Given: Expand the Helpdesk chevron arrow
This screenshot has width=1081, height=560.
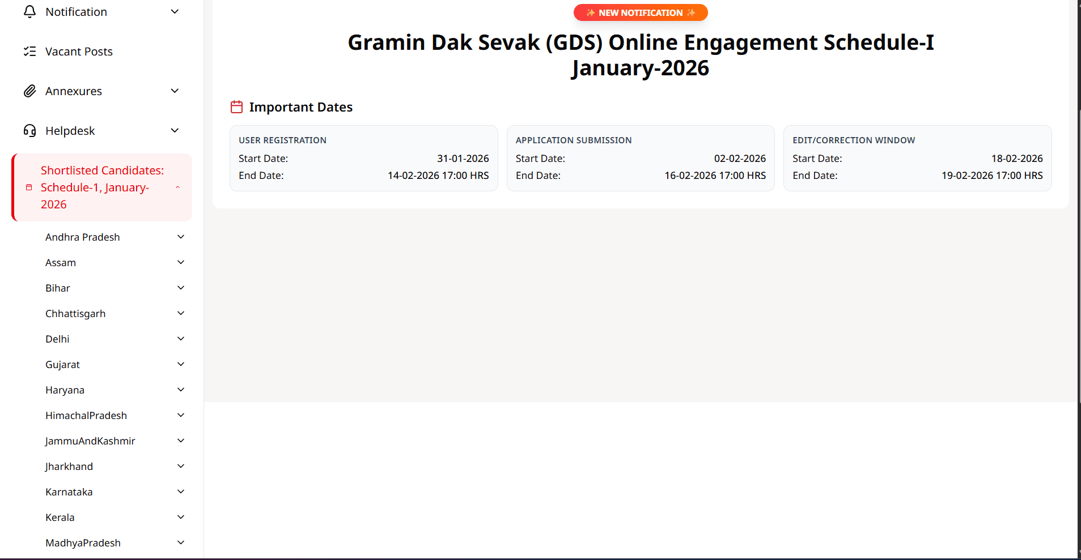Looking at the screenshot, I should click(175, 131).
